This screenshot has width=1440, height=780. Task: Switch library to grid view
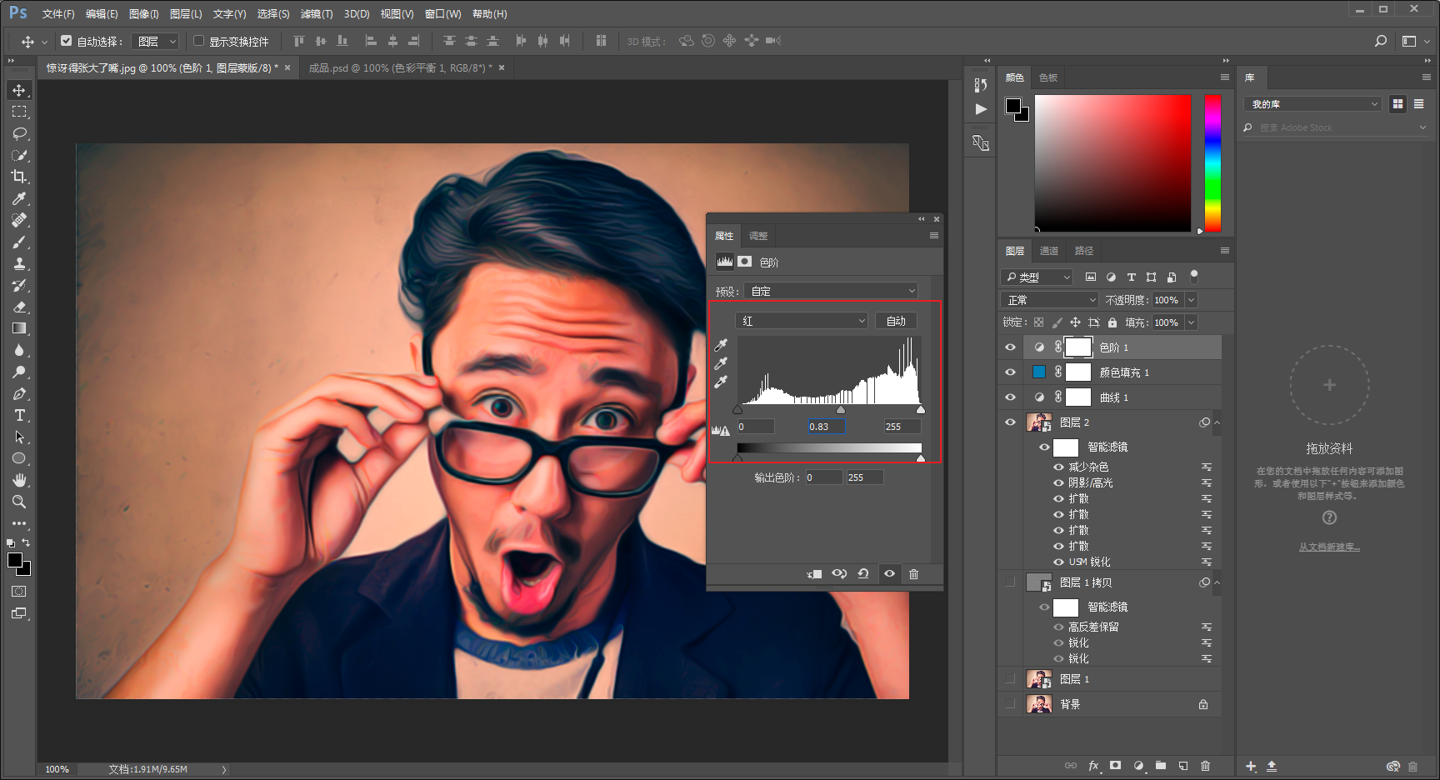point(1397,104)
